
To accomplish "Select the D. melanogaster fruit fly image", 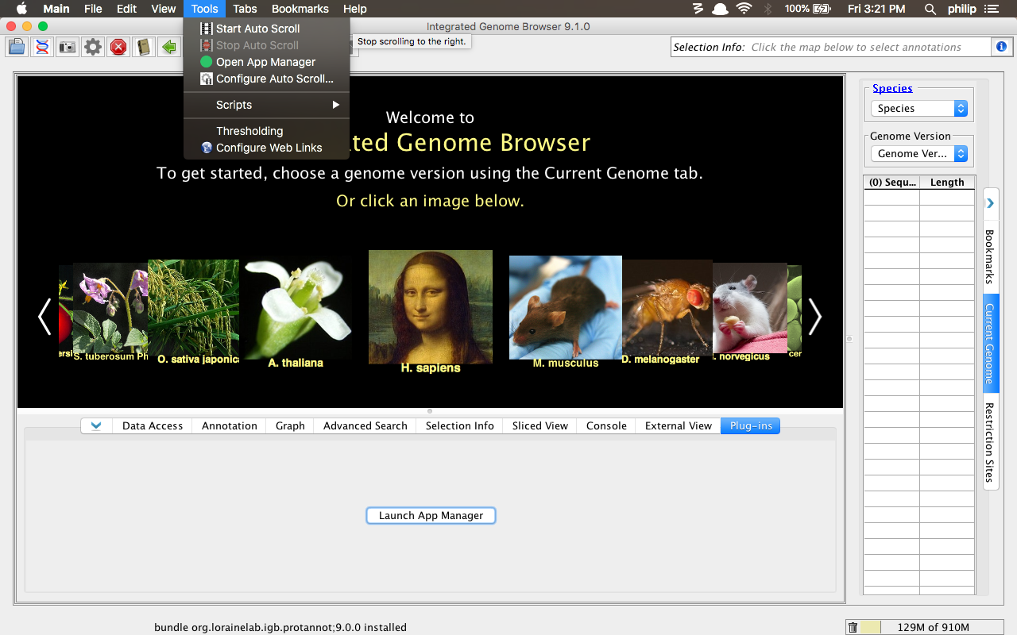I will coord(667,307).
